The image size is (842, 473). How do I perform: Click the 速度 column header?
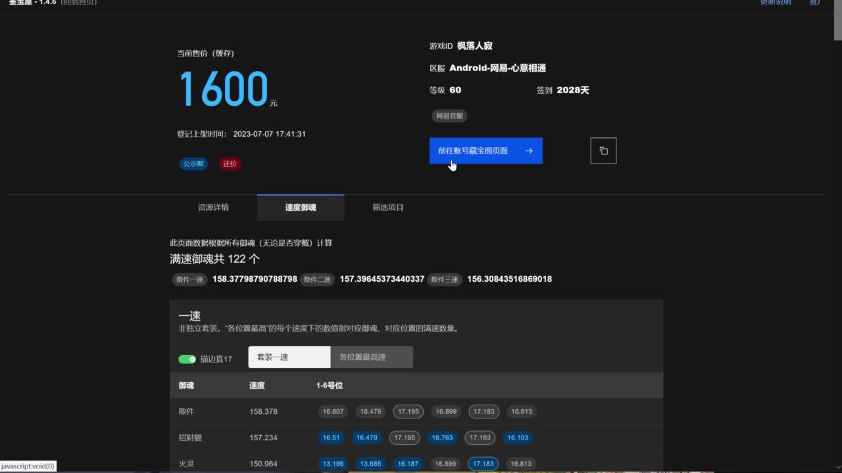[257, 386]
